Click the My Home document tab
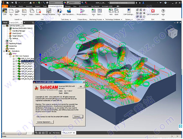Viewport: 183px width, 139px height. pyautogui.click(x=56, y=133)
